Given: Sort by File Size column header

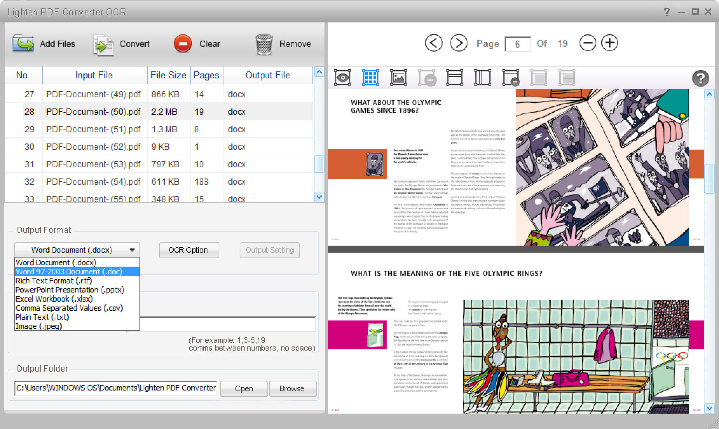Looking at the screenshot, I should click(169, 75).
